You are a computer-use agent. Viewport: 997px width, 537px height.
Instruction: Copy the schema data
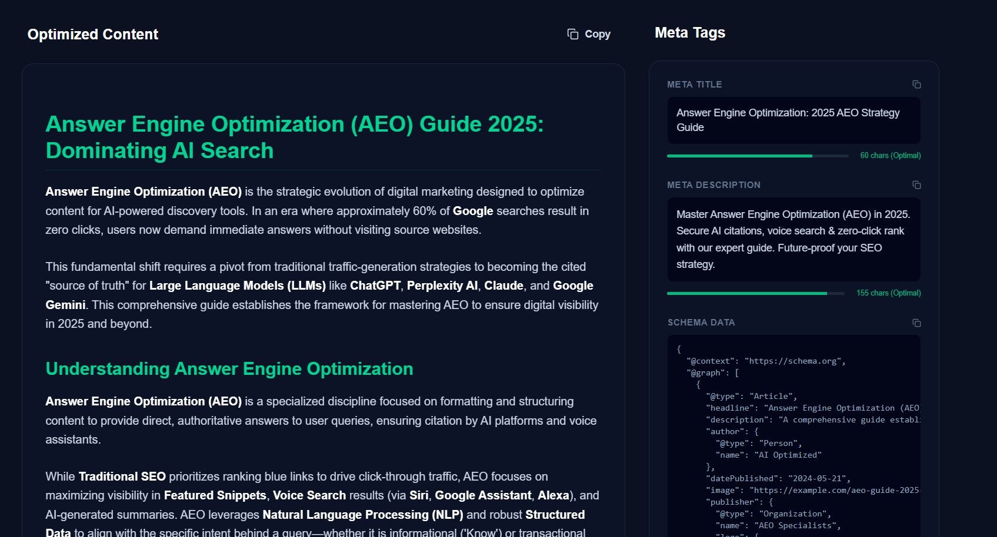[916, 323]
